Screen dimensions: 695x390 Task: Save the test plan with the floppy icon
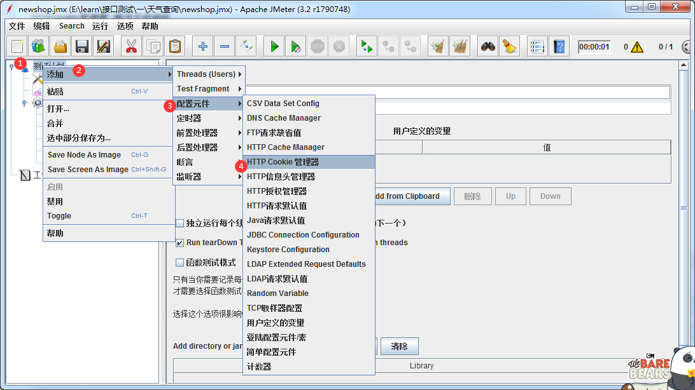point(82,46)
